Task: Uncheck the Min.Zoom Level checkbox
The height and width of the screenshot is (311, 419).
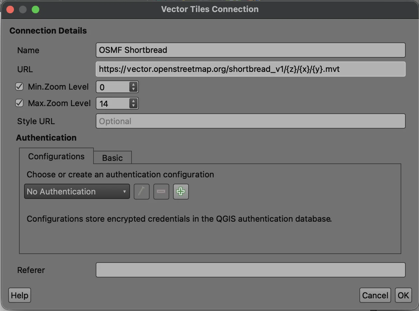Action: pyautogui.click(x=19, y=86)
